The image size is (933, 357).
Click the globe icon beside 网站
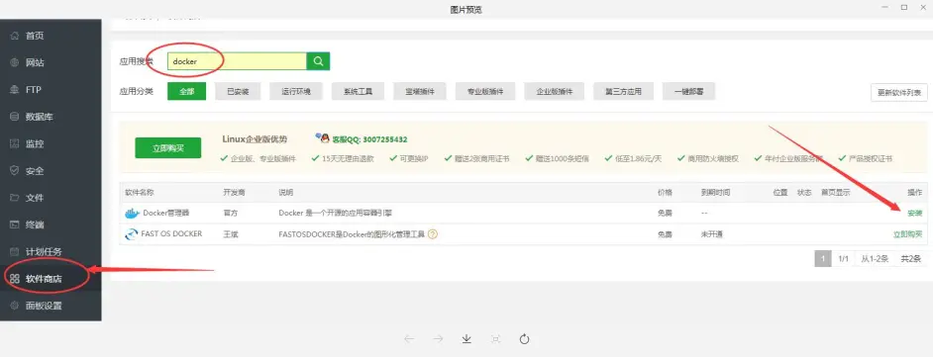tap(15, 62)
